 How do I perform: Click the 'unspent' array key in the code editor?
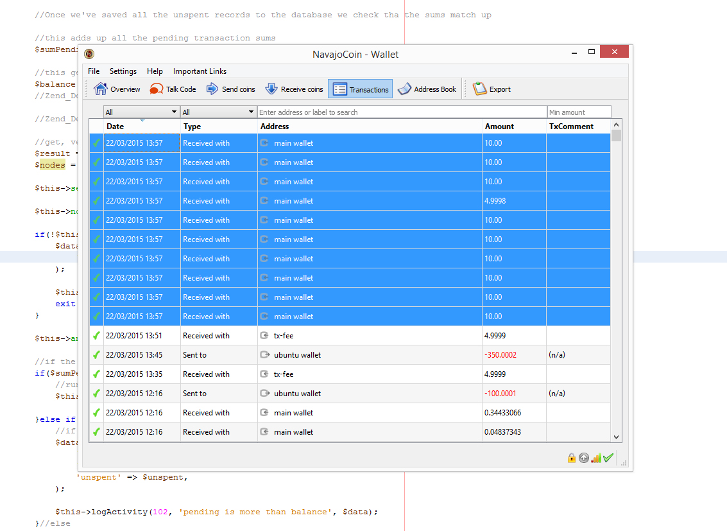(x=99, y=477)
